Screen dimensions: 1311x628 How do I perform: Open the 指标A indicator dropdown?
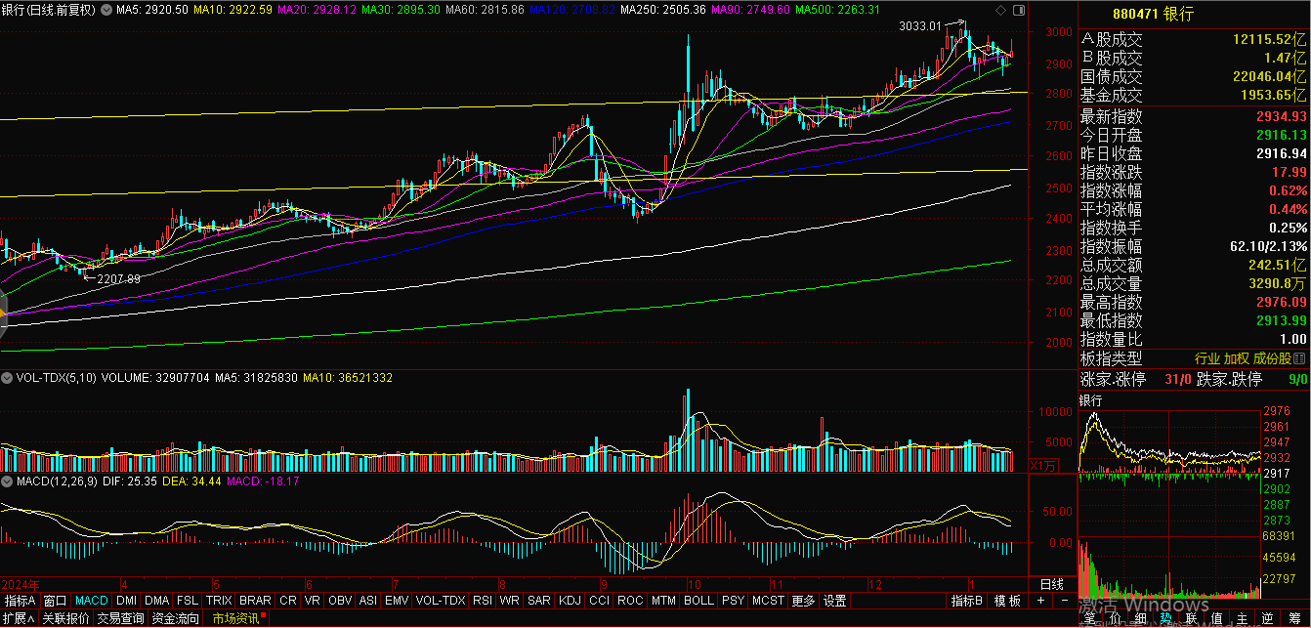click(x=20, y=600)
